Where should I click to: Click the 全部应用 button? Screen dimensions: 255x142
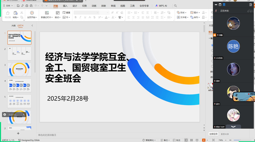(213, 134)
